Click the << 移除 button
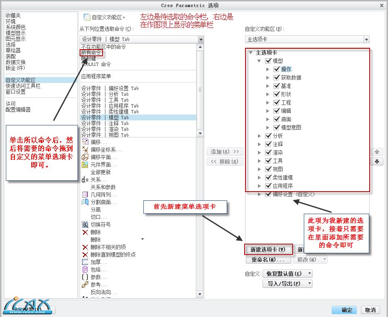388x317 pixels. point(225,162)
